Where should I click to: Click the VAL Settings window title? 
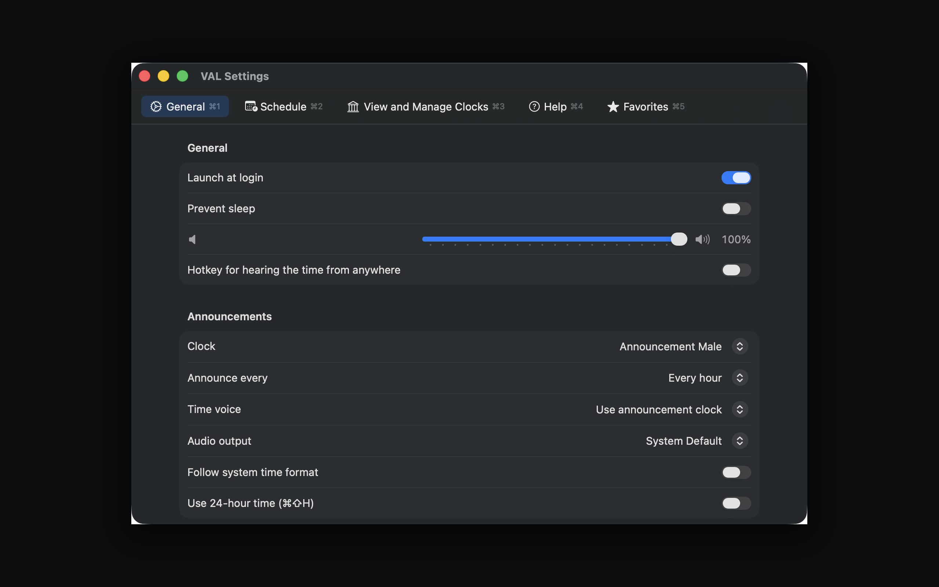[235, 76]
